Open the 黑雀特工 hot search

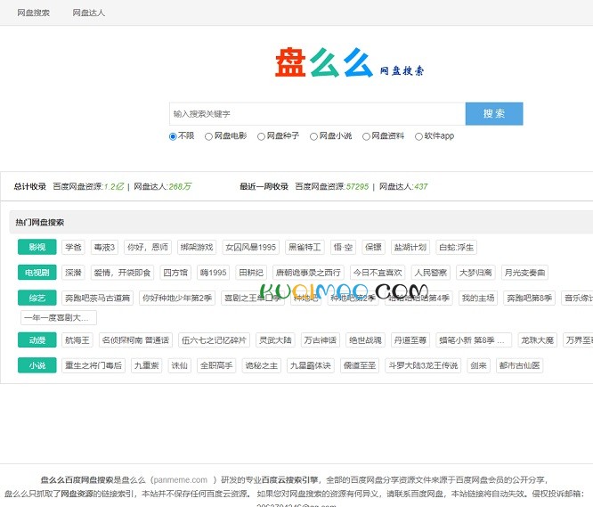(x=305, y=247)
